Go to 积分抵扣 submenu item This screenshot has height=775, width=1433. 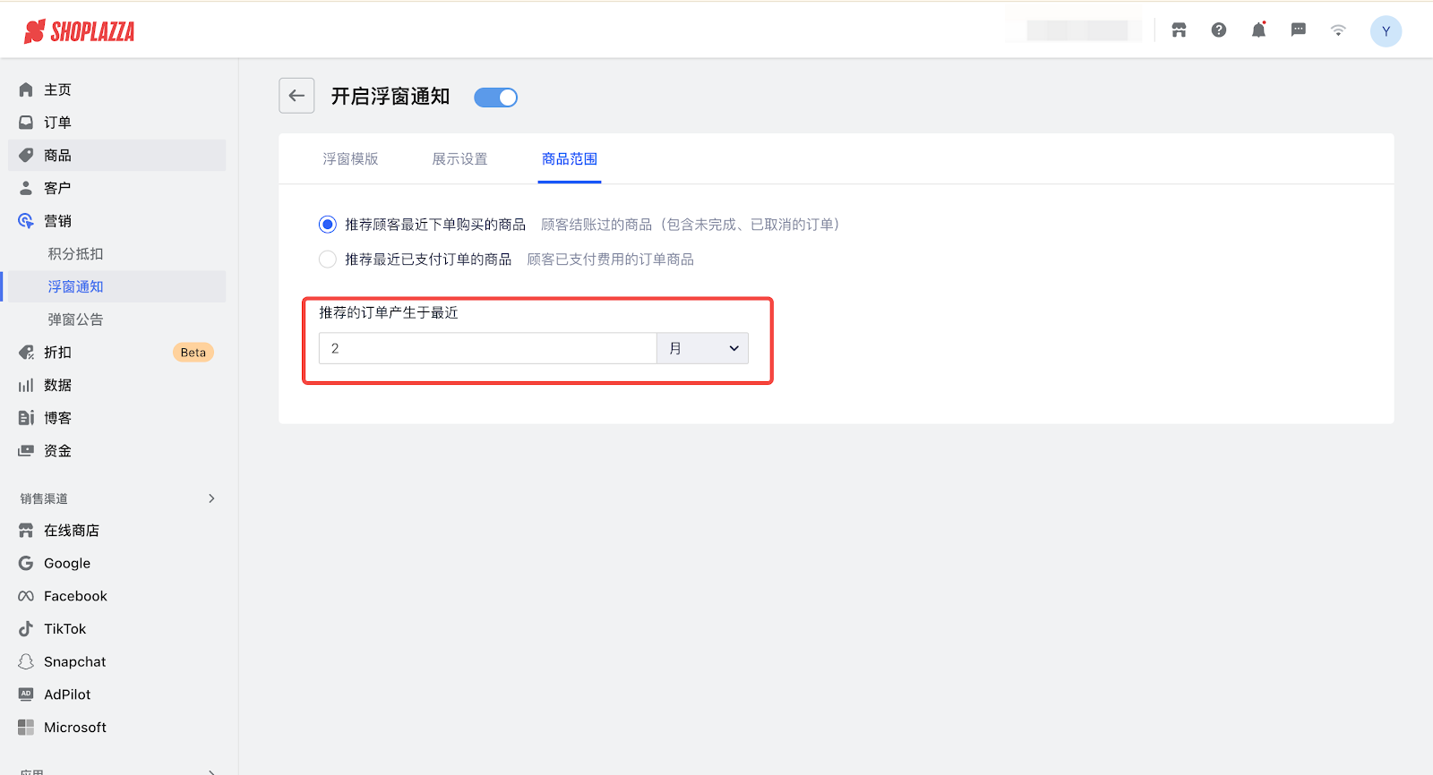75,254
